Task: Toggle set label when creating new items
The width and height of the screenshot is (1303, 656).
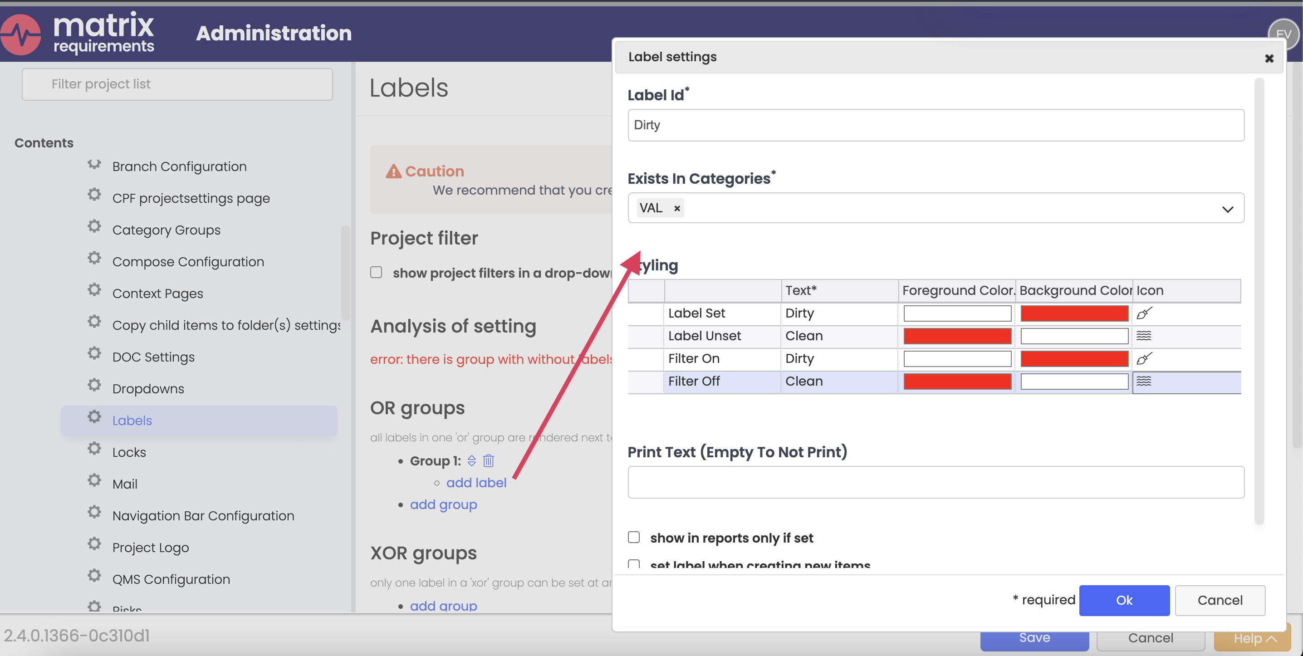Action: coord(634,563)
